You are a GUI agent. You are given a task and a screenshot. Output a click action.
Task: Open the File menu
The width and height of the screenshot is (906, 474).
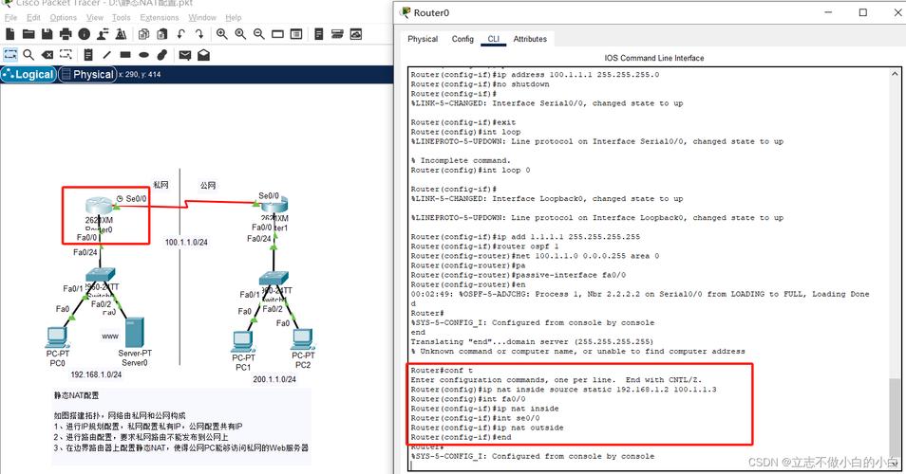tap(10, 17)
